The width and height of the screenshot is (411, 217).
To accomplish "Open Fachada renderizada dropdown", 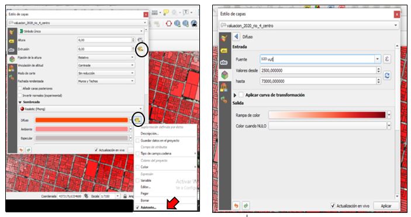I will click(x=106, y=81).
